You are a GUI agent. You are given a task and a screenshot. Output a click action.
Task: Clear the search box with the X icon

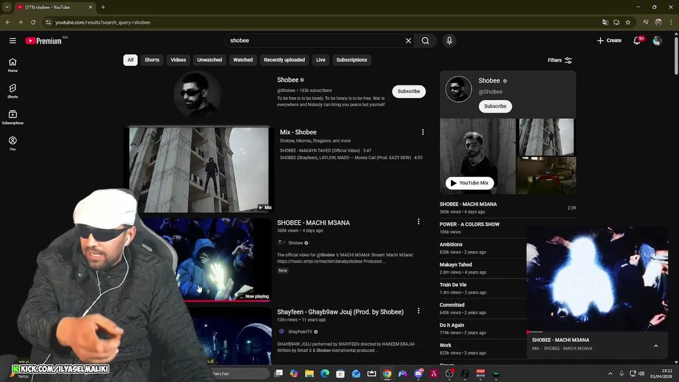[408, 41]
